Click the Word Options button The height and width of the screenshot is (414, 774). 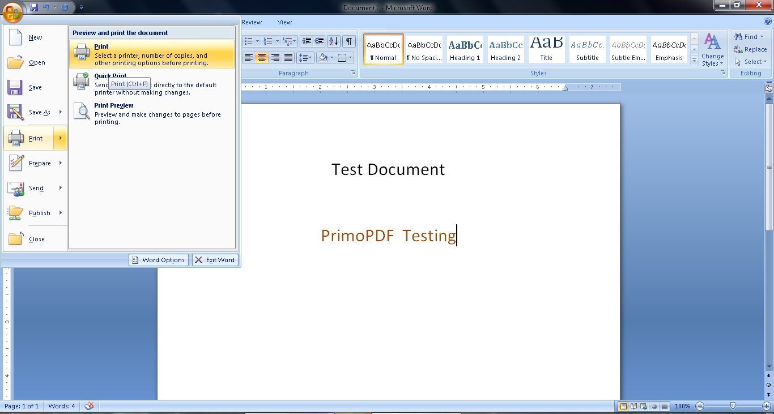(x=159, y=260)
